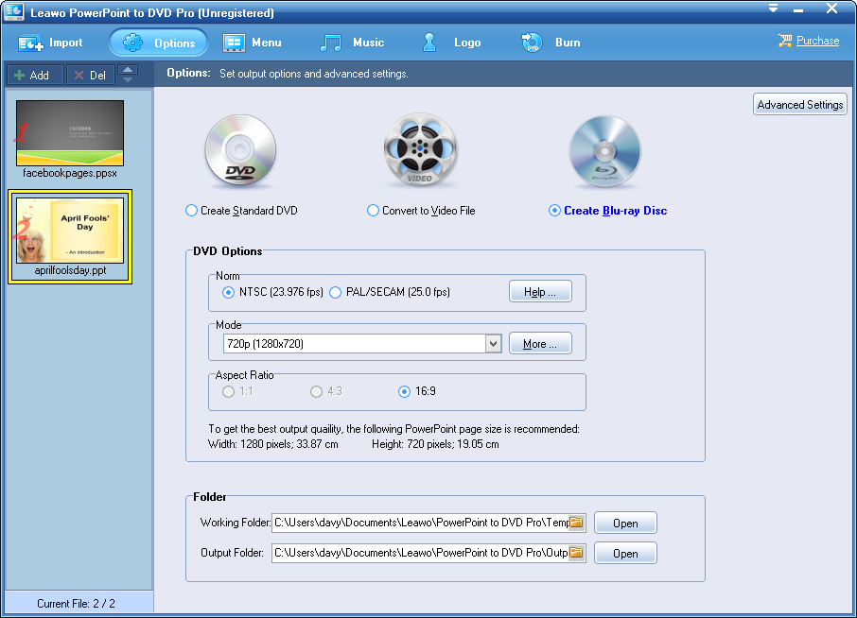857x618 pixels.
Task: Click the Leawo app icon in title bar
Action: [x=13, y=12]
